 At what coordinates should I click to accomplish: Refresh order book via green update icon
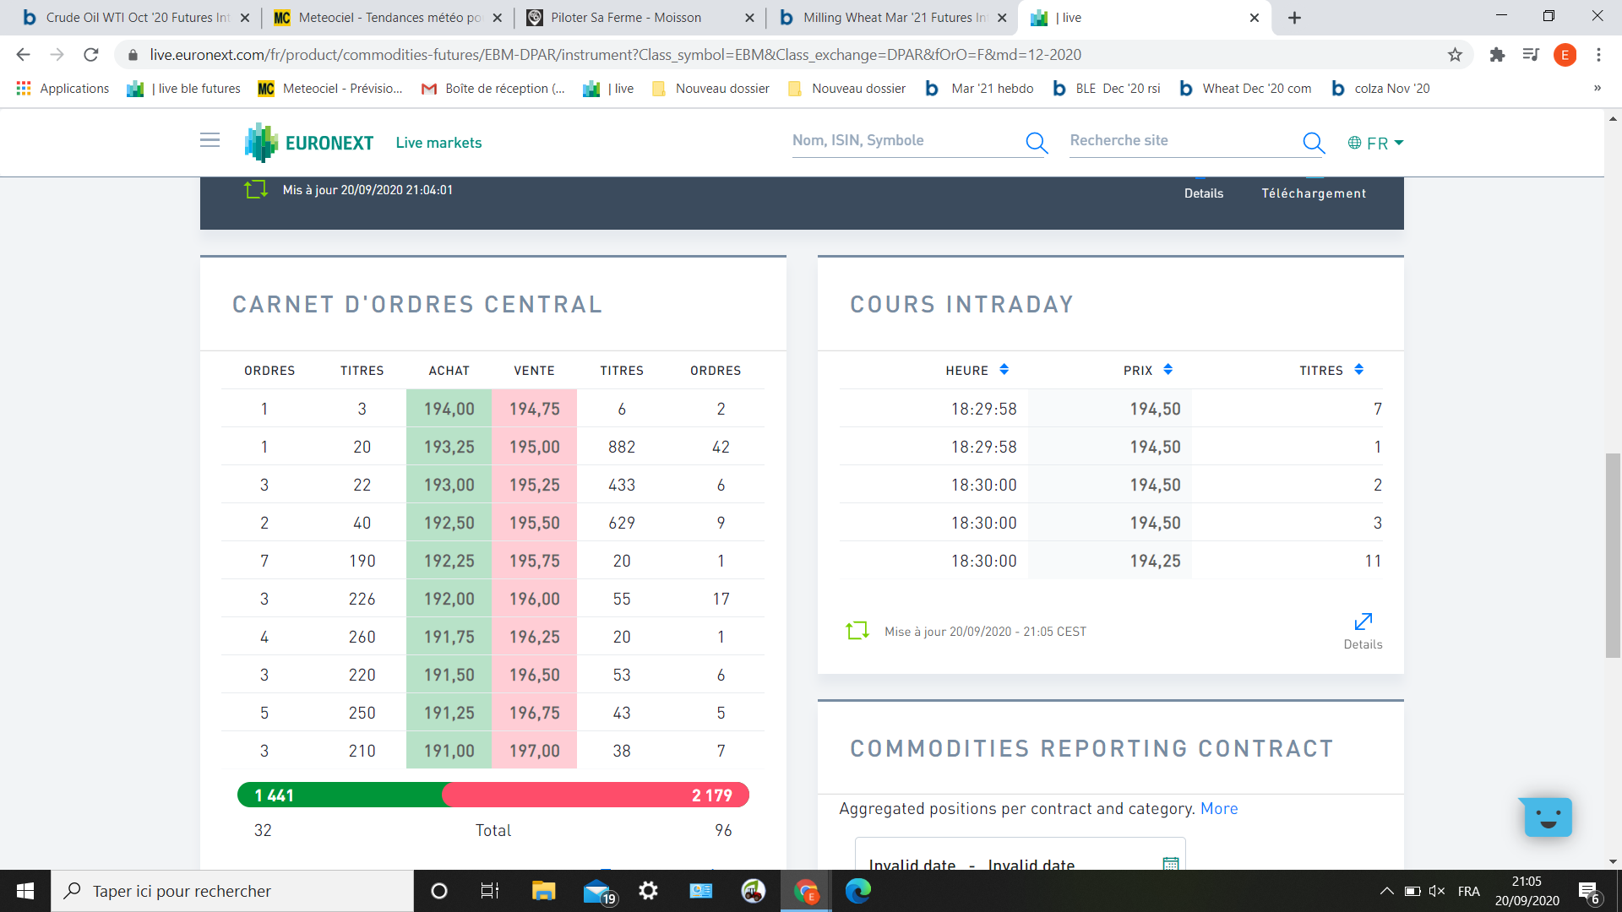[255, 190]
